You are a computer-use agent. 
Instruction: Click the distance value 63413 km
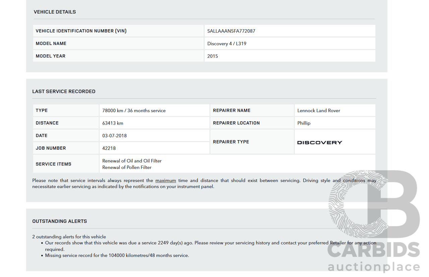tap(113, 123)
